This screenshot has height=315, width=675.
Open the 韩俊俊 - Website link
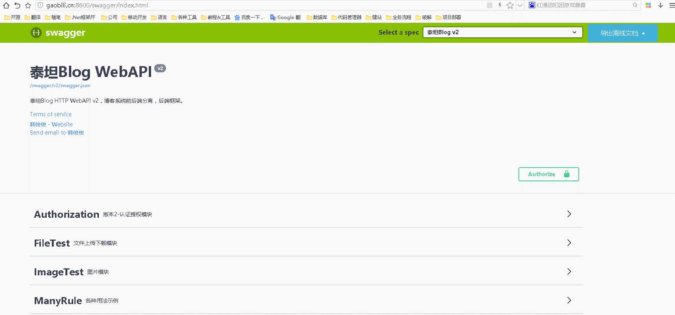tap(51, 124)
